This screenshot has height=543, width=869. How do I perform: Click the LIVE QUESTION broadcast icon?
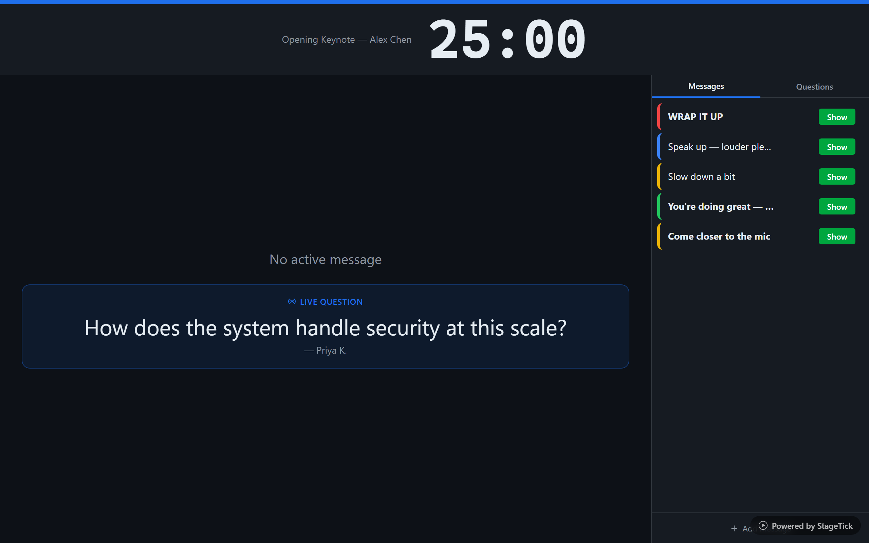pos(292,302)
